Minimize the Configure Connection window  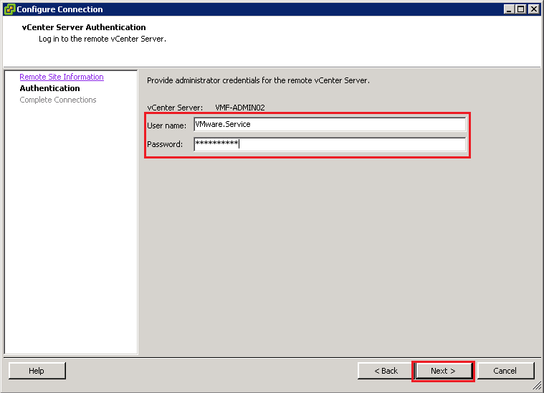509,9
